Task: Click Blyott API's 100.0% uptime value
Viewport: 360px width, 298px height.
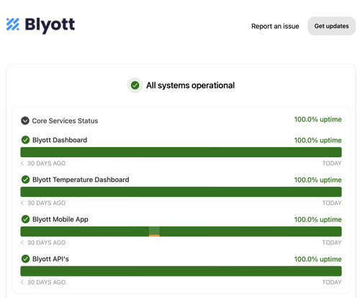Action: [318, 259]
